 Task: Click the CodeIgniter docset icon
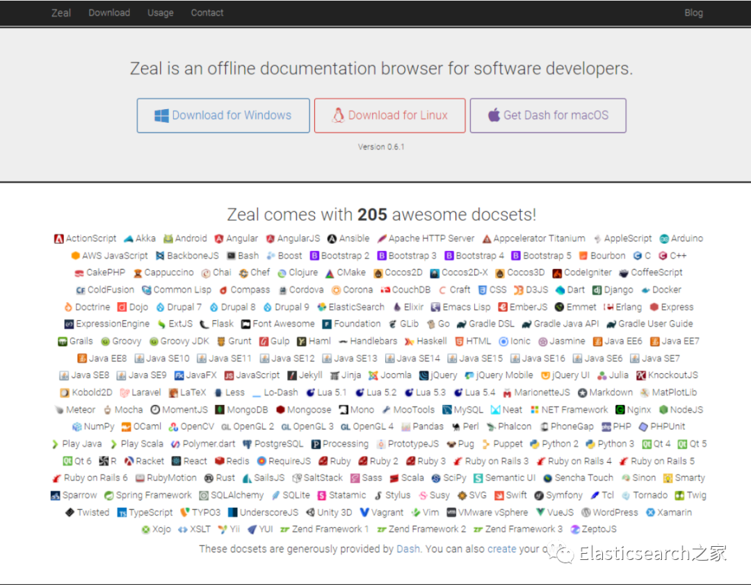pyautogui.click(x=557, y=273)
